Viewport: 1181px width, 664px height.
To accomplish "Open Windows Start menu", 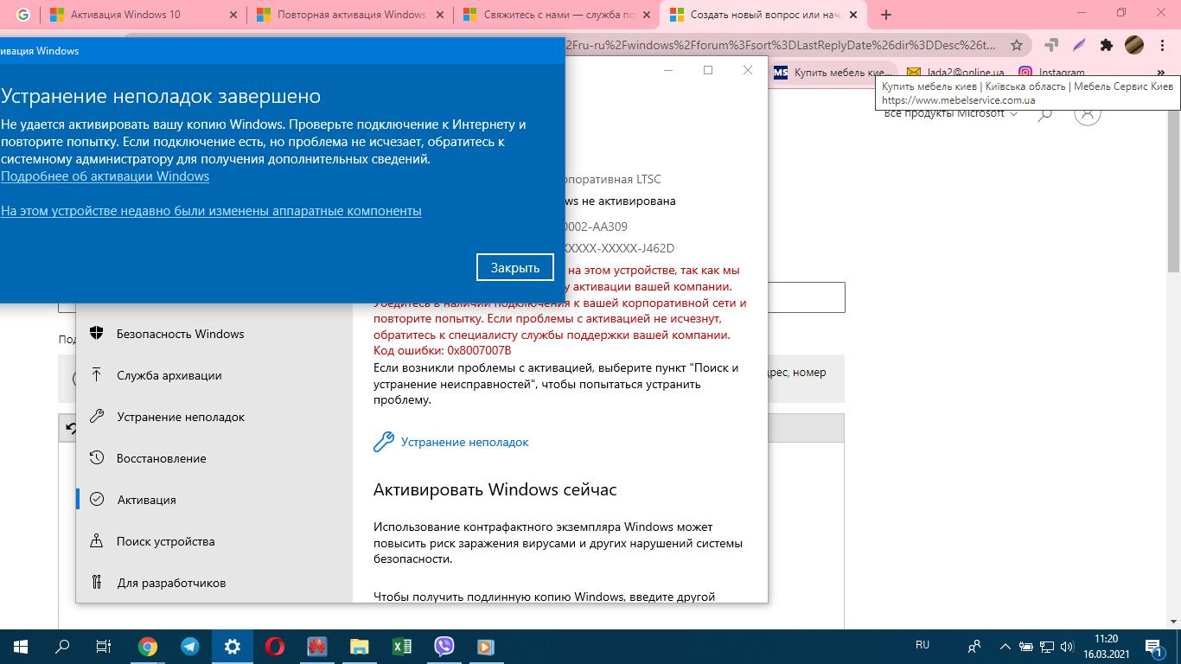I will point(21,646).
